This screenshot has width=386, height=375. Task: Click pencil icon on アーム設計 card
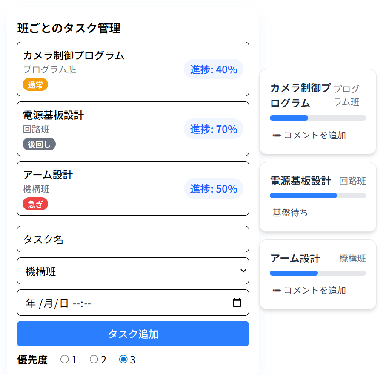click(277, 291)
